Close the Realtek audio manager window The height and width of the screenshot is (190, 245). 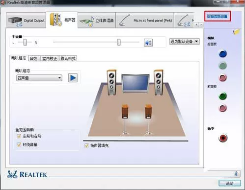tap(238, 1)
